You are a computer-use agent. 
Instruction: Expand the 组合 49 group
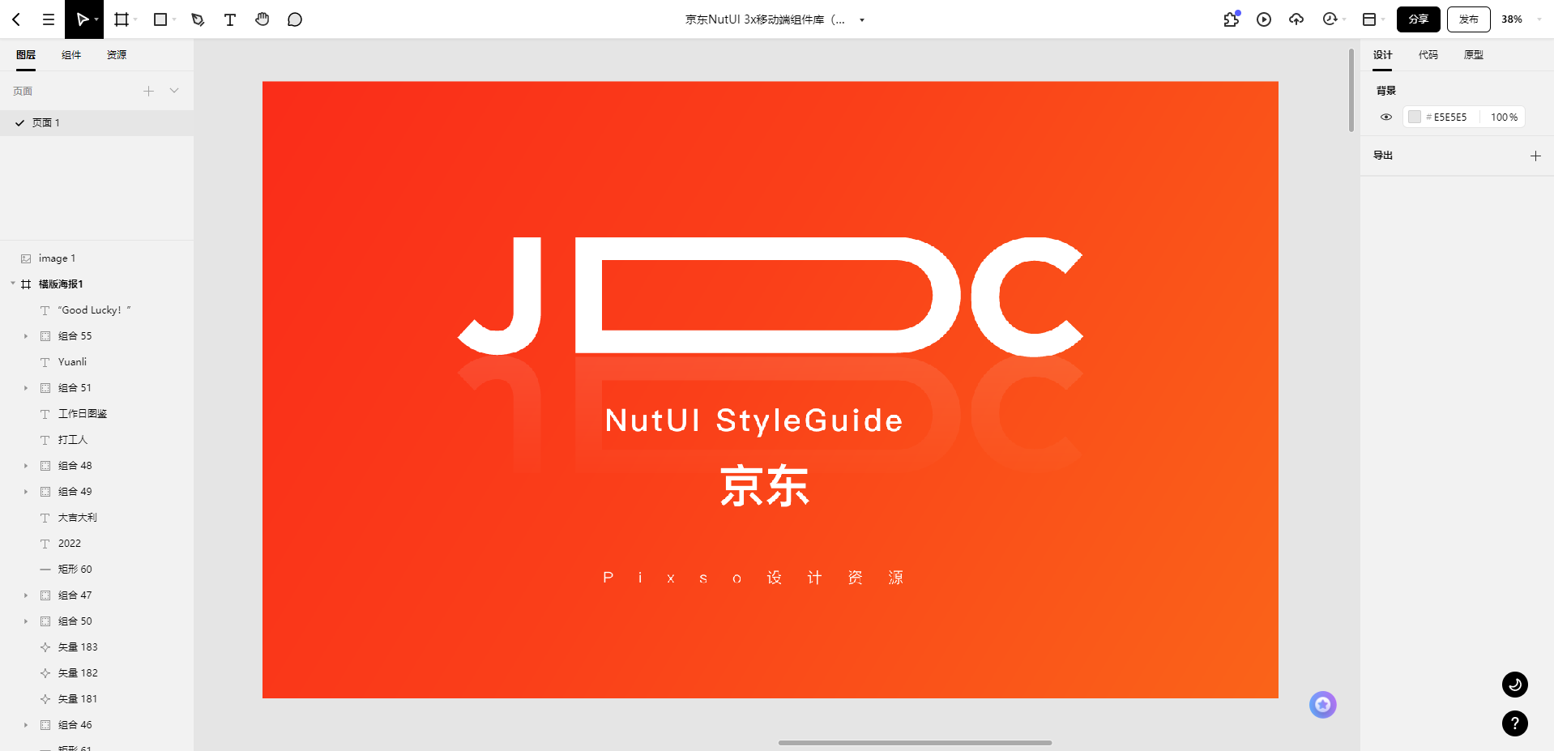pos(26,492)
